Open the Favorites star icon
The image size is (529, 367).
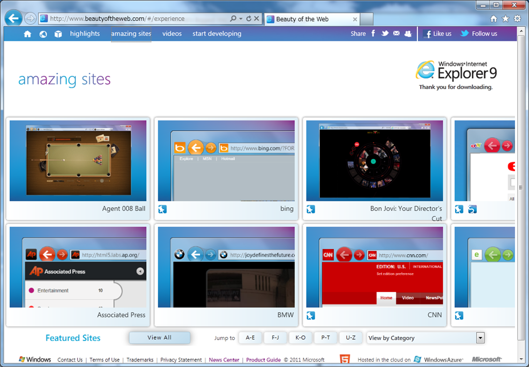click(505, 19)
